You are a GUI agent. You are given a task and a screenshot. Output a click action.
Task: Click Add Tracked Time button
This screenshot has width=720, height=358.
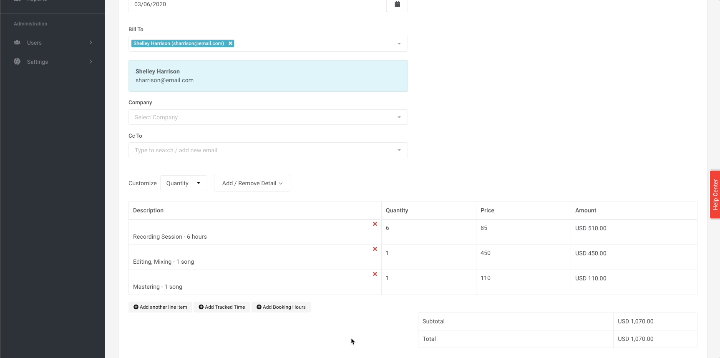point(222,307)
